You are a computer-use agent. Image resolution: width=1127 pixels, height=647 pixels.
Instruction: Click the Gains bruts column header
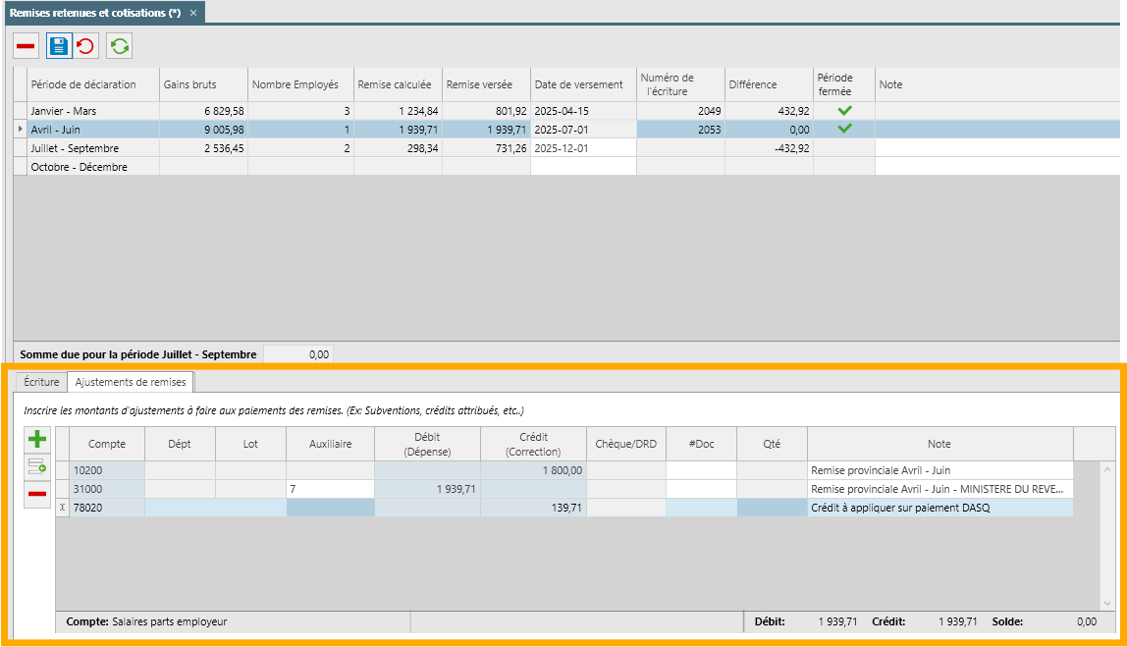click(x=203, y=84)
